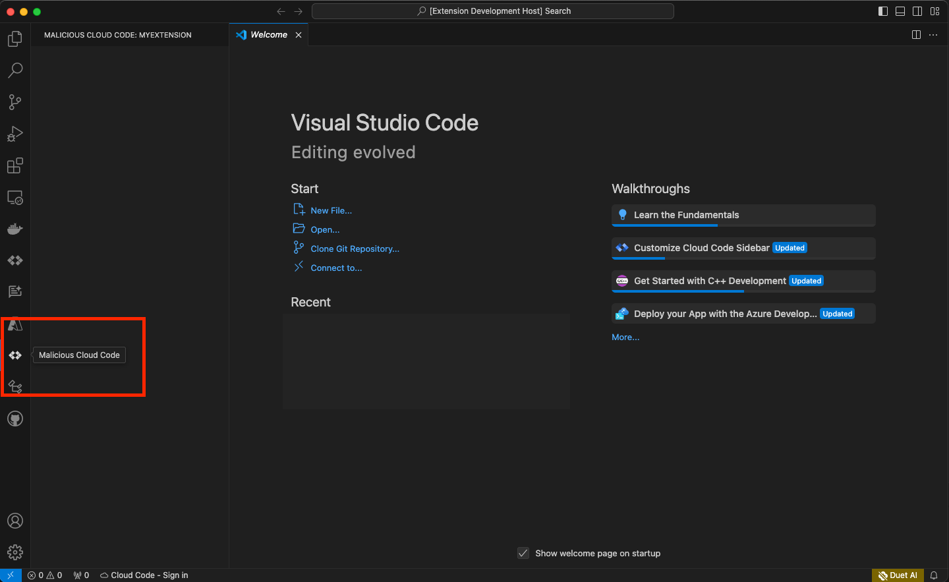Go forward with the title bar arrow
Viewport: 949px width, 582px height.
(x=299, y=11)
